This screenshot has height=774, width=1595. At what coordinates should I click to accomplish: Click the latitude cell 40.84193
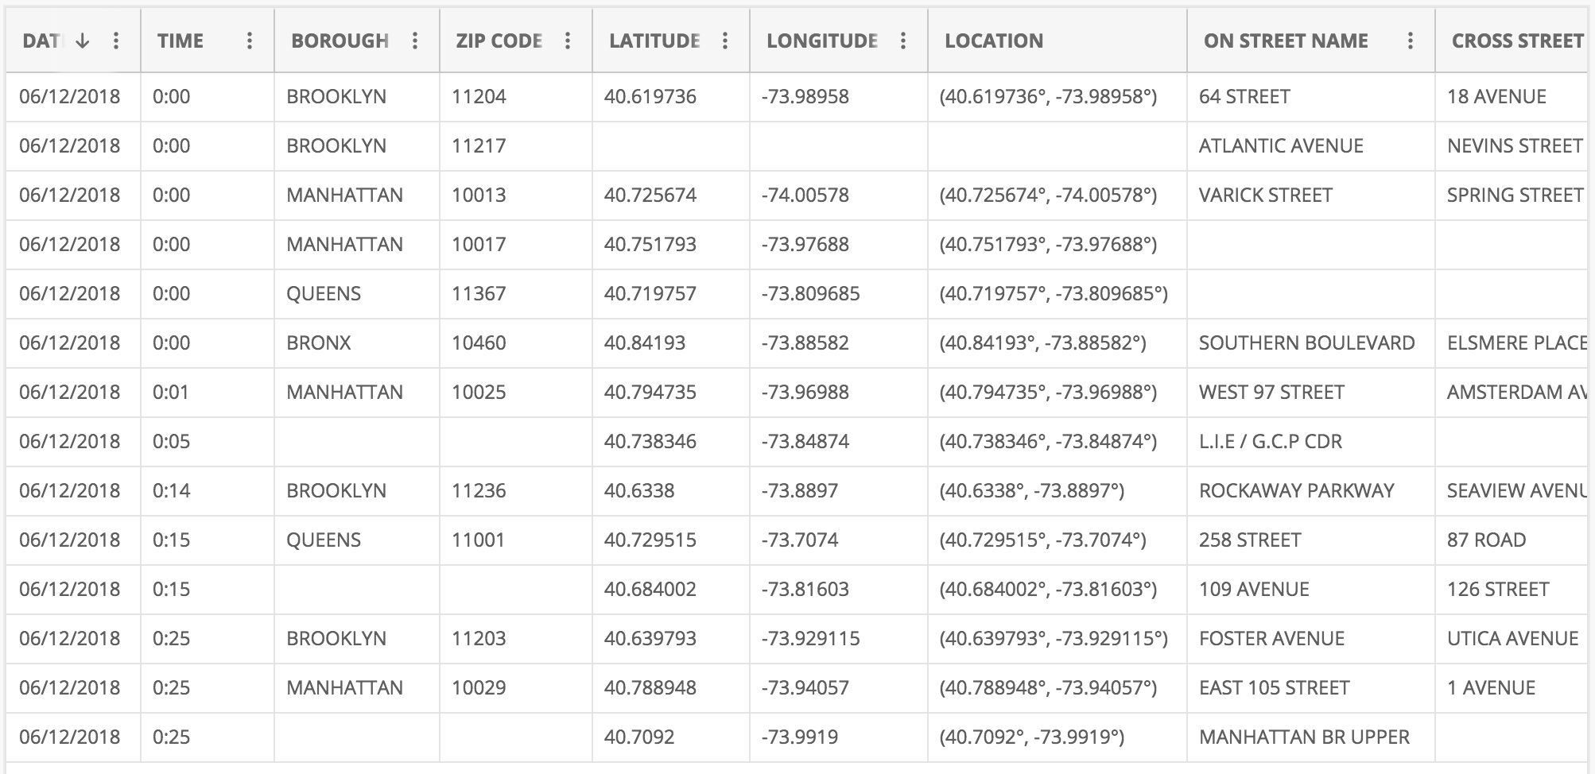(644, 343)
